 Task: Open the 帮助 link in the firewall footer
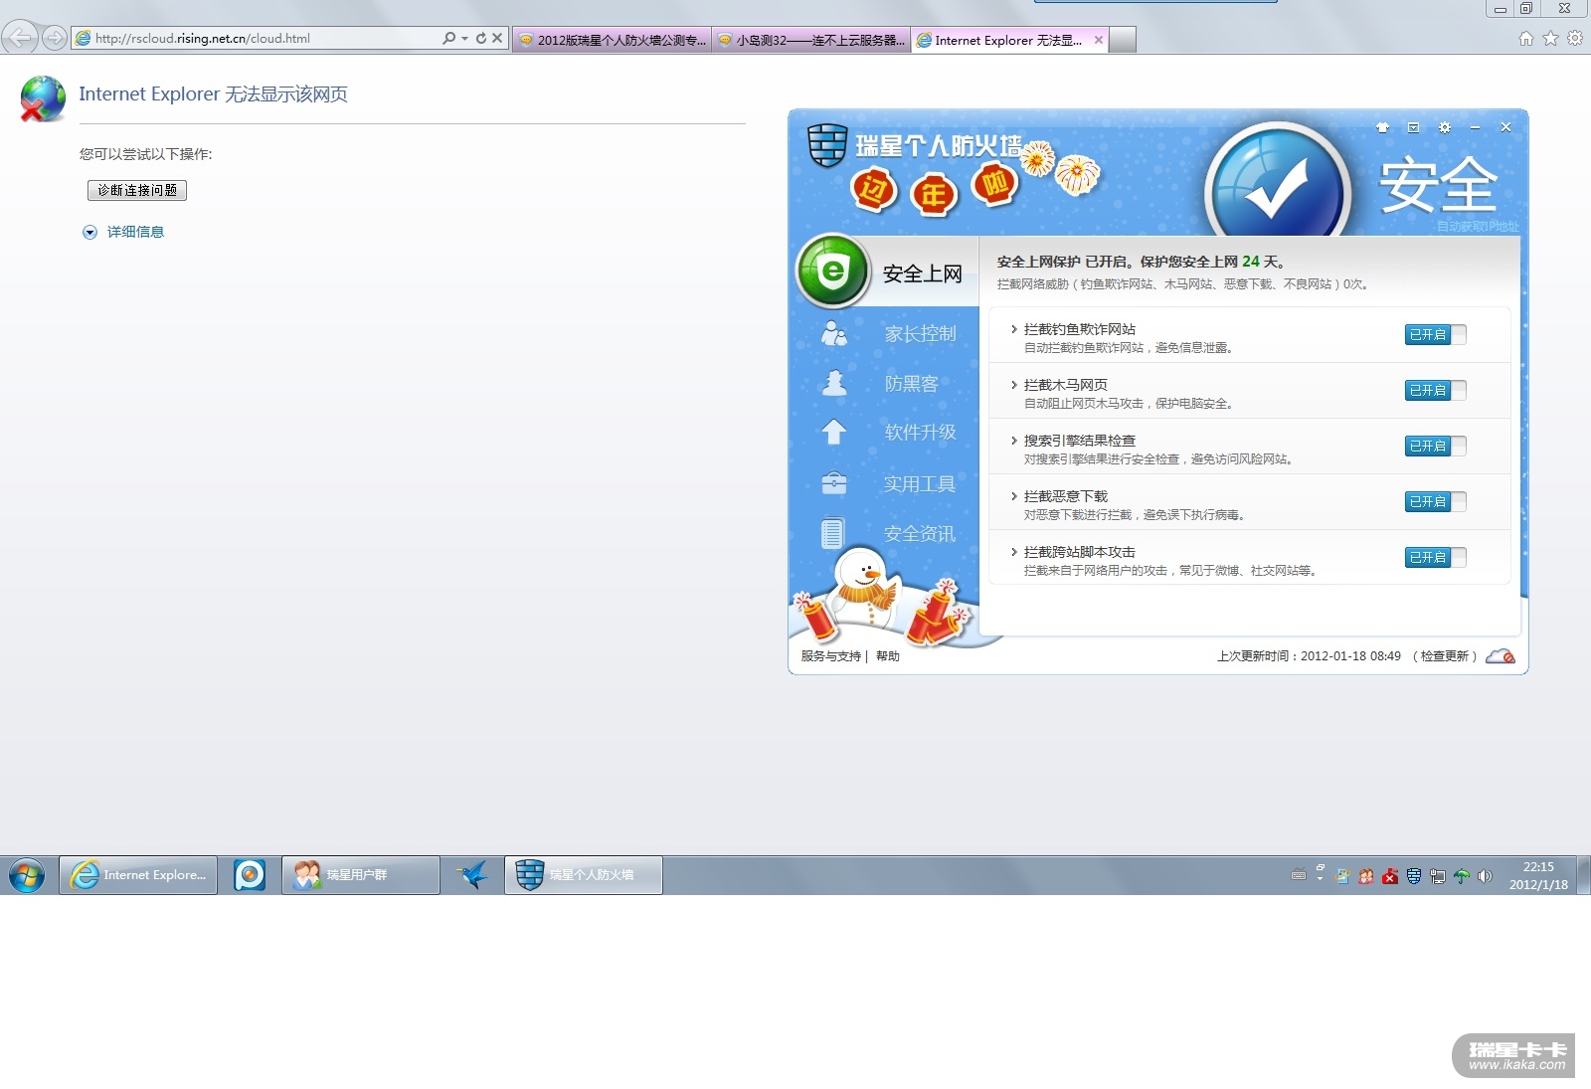pyautogui.click(x=888, y=656)
